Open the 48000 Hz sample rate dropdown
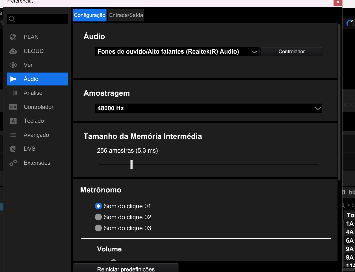This screenshot has width=355, height=272. tap(209, 108)
